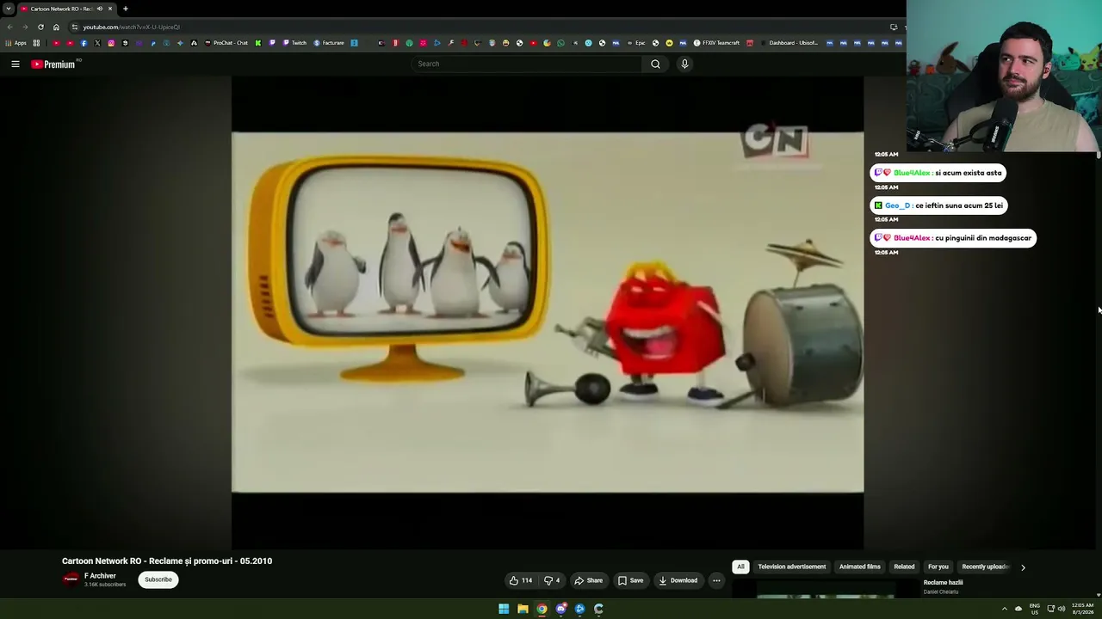The height and width of the screenshot is (619, 1102).
Task: Select the Recently uploaded chip
Action: pyautogui.click(x=985, y=567)
